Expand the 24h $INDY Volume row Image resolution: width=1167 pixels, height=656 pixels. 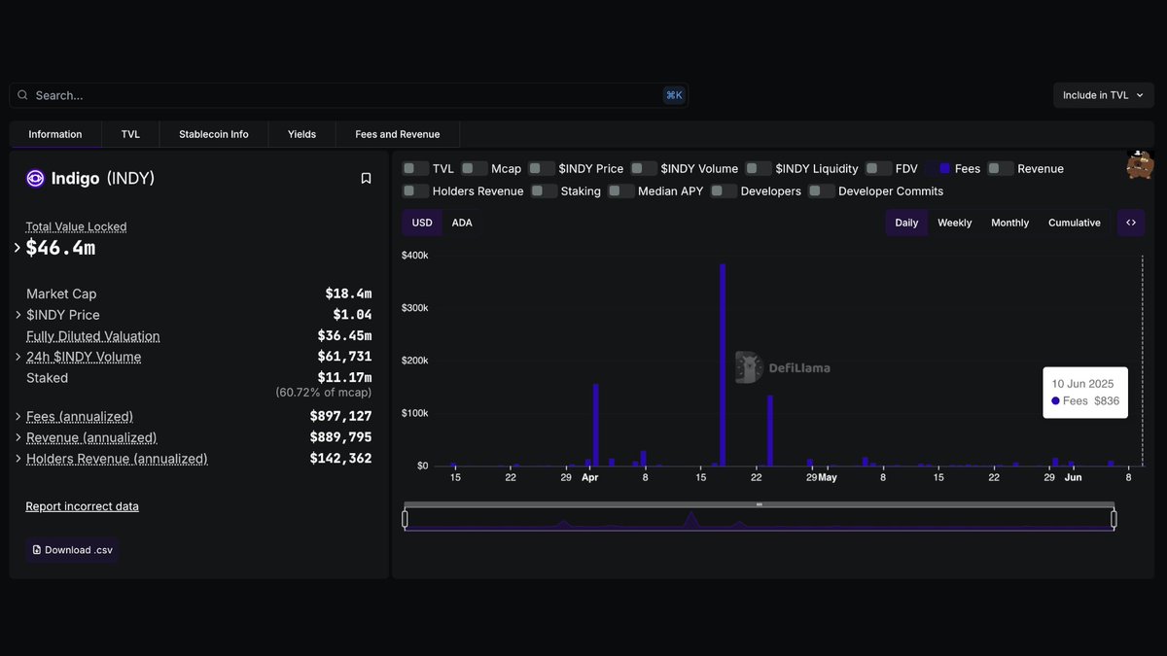coord(18,357)
